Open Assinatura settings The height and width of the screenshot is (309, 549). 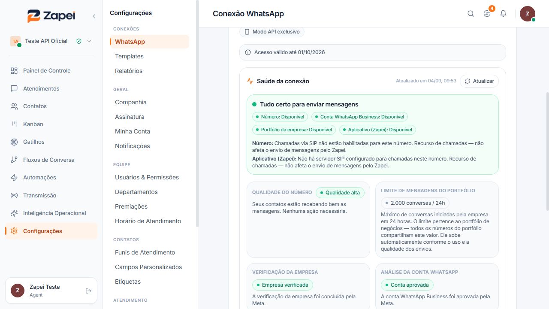coord(149,117)
